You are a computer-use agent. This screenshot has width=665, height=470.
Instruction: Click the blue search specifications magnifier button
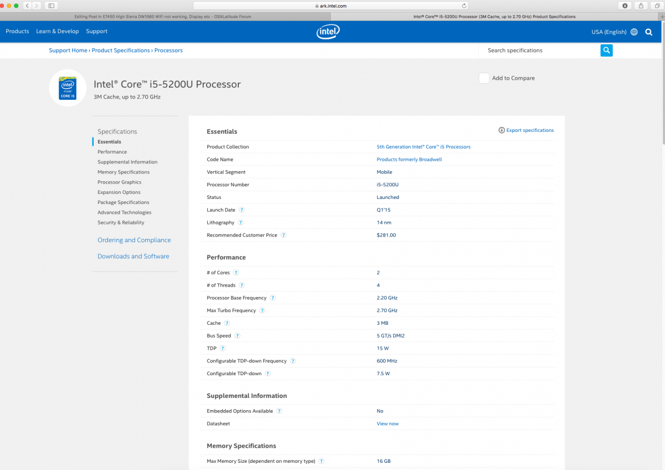click(606, 50)
